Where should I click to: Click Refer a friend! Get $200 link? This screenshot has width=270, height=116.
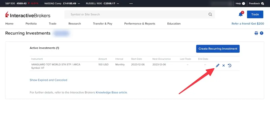click(x=248, y=24)
